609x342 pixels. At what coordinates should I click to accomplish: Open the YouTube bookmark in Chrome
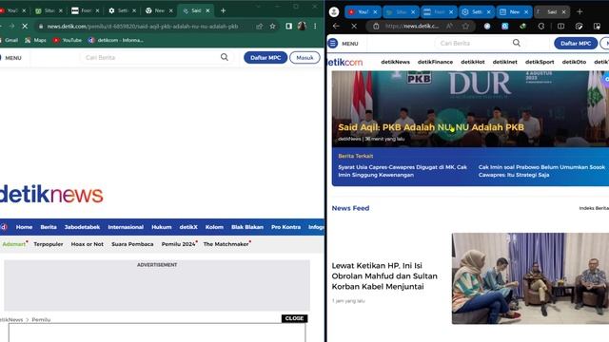(x=68, y=40)
